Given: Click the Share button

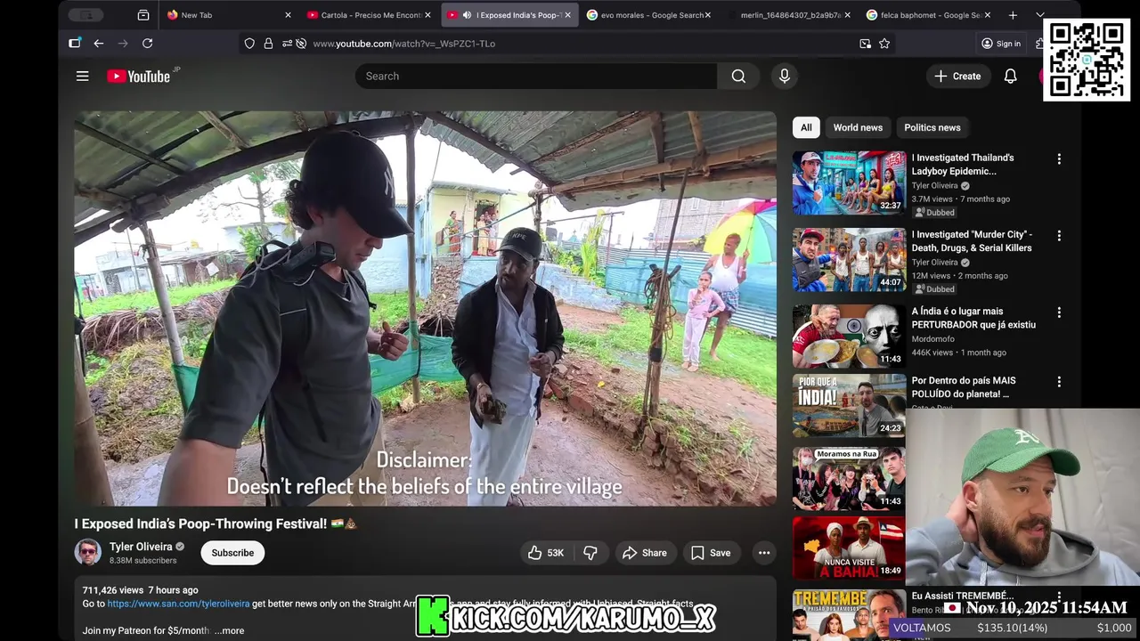Looking at the screenshot, I should (x=644, y=553).
